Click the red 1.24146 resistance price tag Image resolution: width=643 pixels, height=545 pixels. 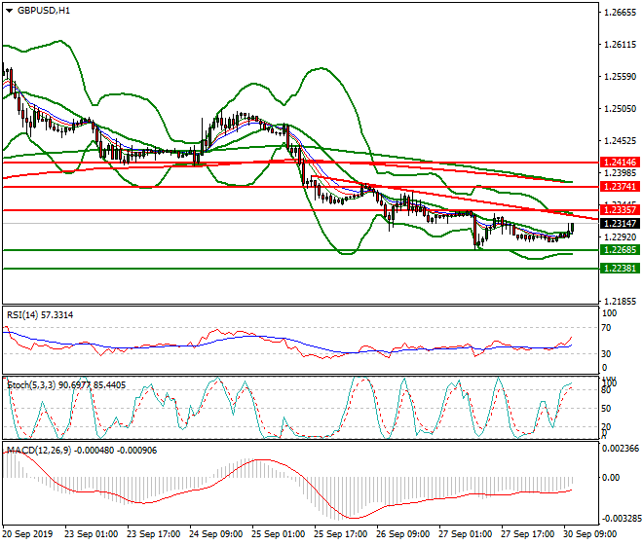tap(619, 163)
